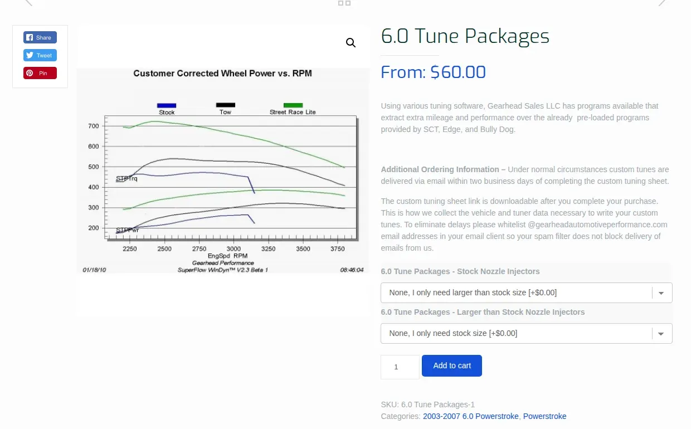Share the product on Facebook
The image size is (691, 429).
(x=40, y=37)
